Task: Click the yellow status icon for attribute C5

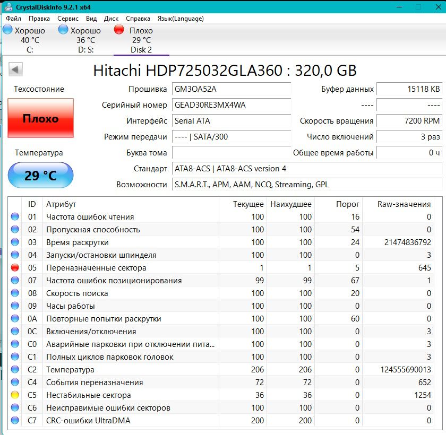Action: tap(15, 395)
